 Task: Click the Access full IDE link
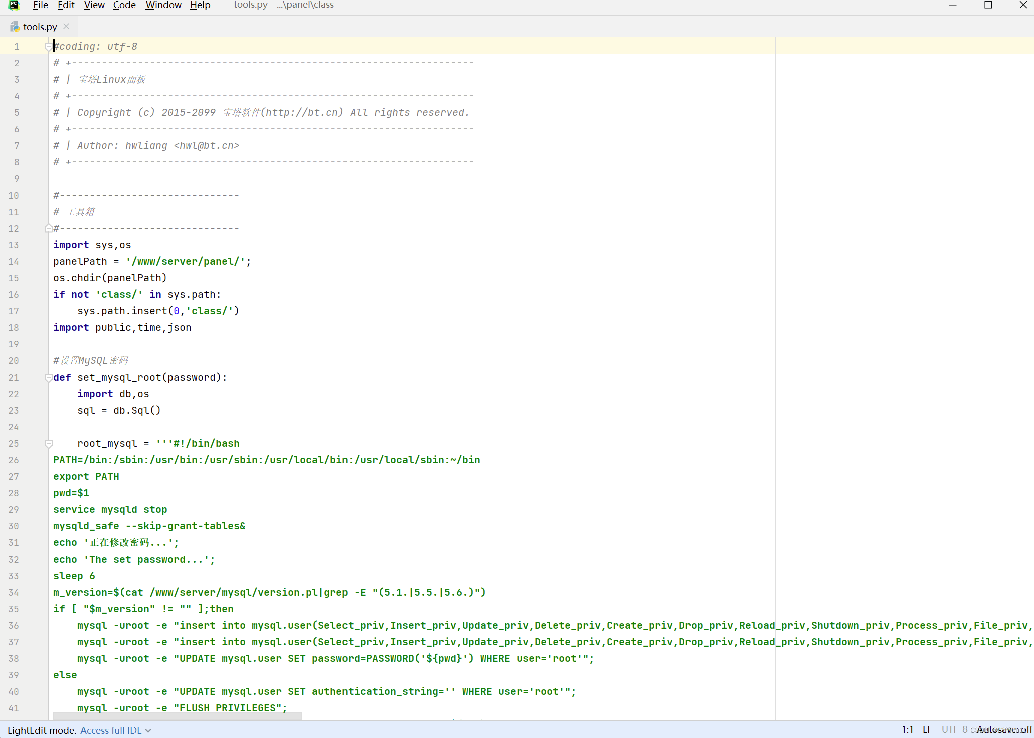[111, 730]
